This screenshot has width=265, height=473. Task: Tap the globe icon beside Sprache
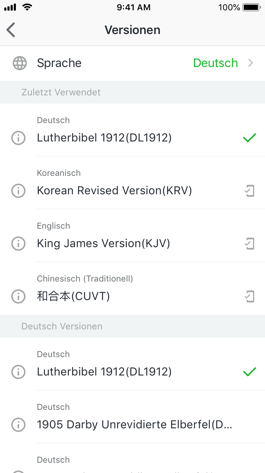pyautogui.click(x=20, y=63)
